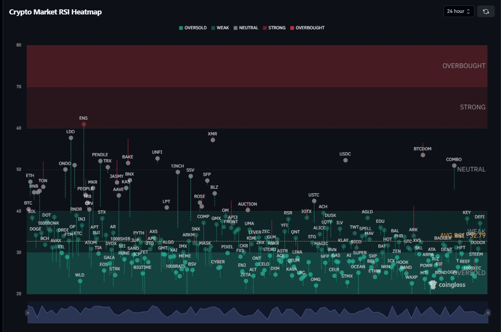Click the STX dot marker
This screenshot has height=332, width=501.
tap(102, 218)
